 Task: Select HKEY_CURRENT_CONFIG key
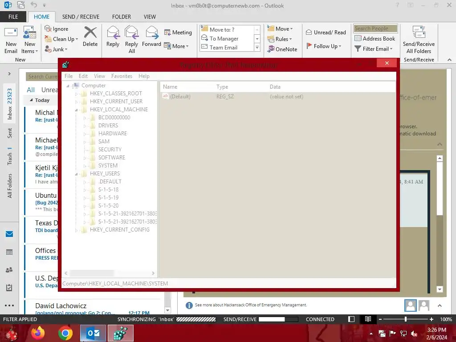point(119,229)
